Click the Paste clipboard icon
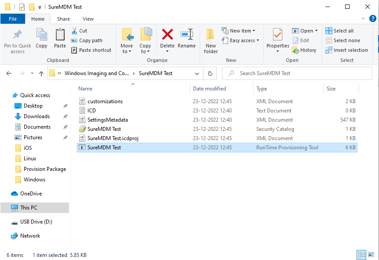The image size is (379, 260). tap(60, 35)
